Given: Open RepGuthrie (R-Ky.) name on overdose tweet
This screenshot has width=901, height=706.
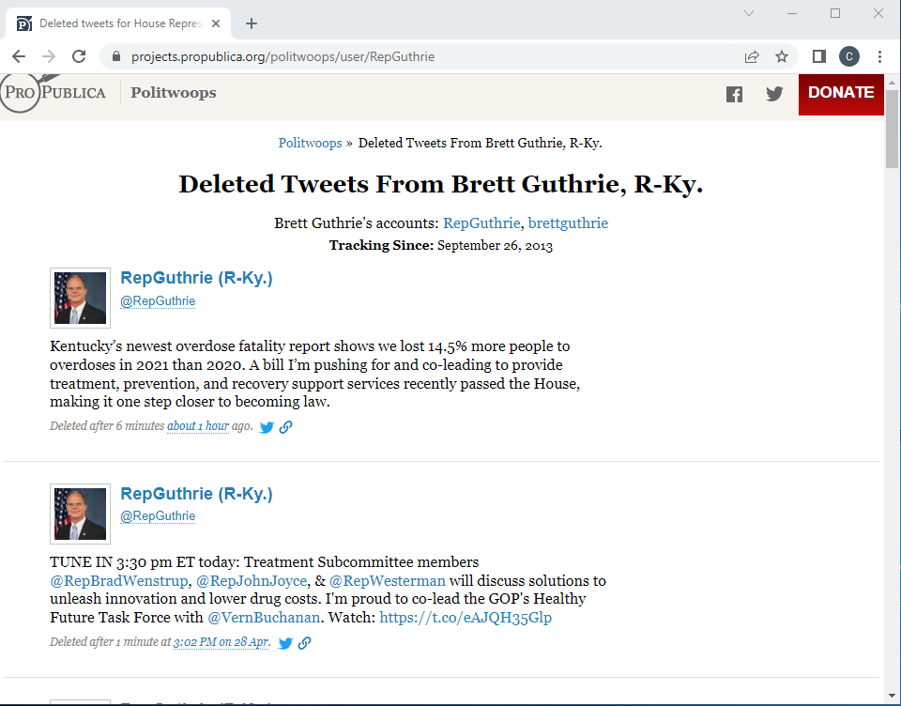Looking at the screenshot, I should pos(196,278).
